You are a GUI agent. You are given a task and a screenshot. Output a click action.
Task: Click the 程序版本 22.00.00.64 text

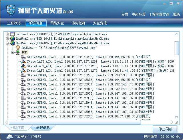click(x=162, y=136)
